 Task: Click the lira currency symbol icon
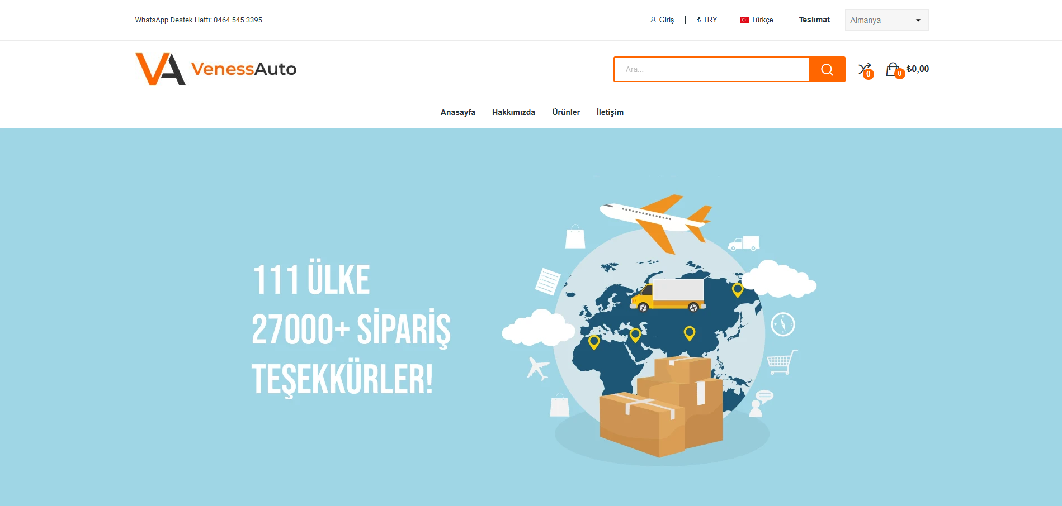tap(698, 20)
